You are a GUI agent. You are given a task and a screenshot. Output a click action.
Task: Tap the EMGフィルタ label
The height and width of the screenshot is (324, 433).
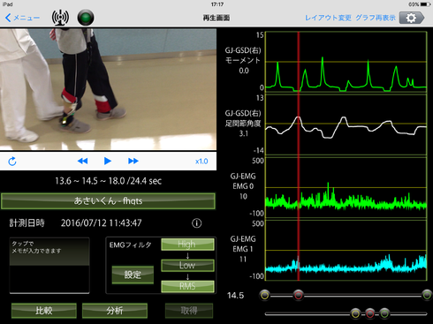click(131, 245)
